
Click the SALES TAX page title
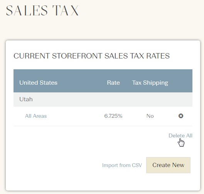point(42,10)
